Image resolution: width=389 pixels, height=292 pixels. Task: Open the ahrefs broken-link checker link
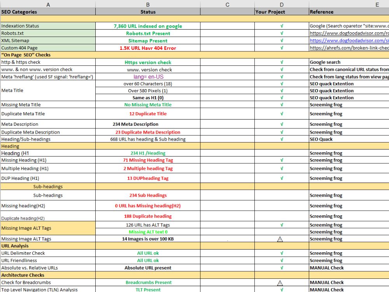click(x=349, y=48)
